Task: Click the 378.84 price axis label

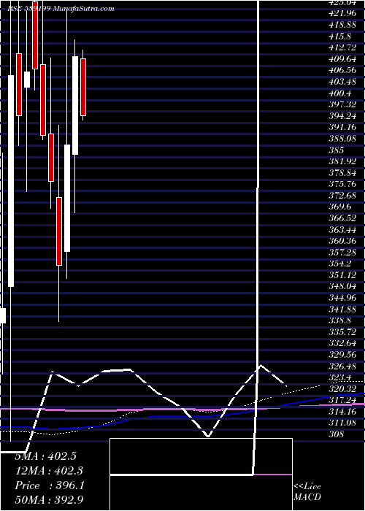Action: [342, 173]
